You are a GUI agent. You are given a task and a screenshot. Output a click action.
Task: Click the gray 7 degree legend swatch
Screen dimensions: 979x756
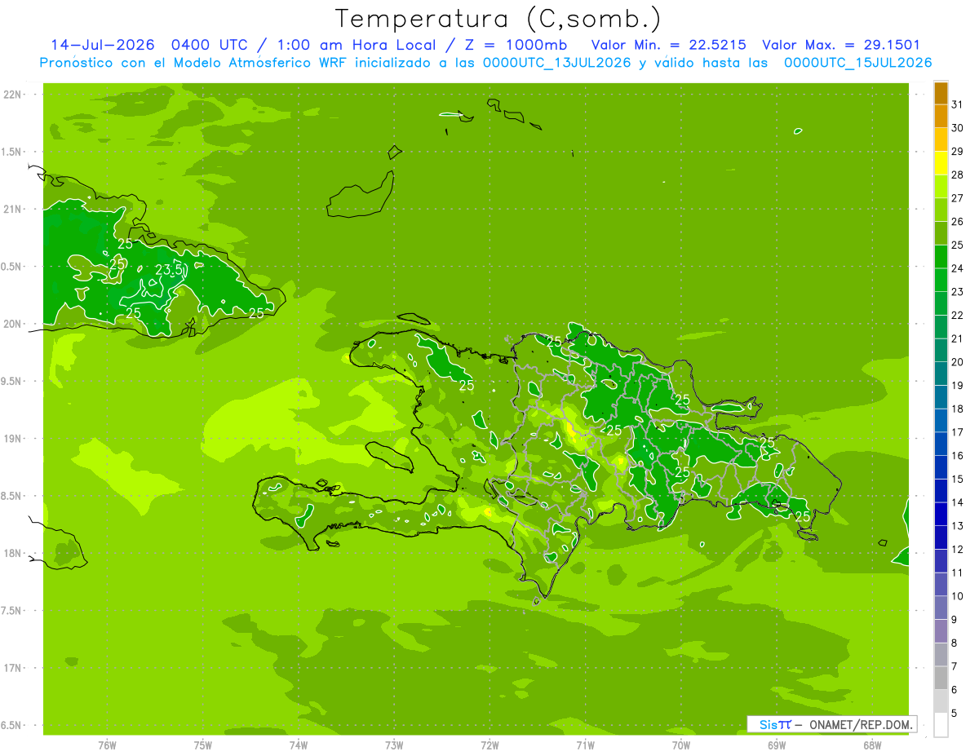[x=941, y=654]
